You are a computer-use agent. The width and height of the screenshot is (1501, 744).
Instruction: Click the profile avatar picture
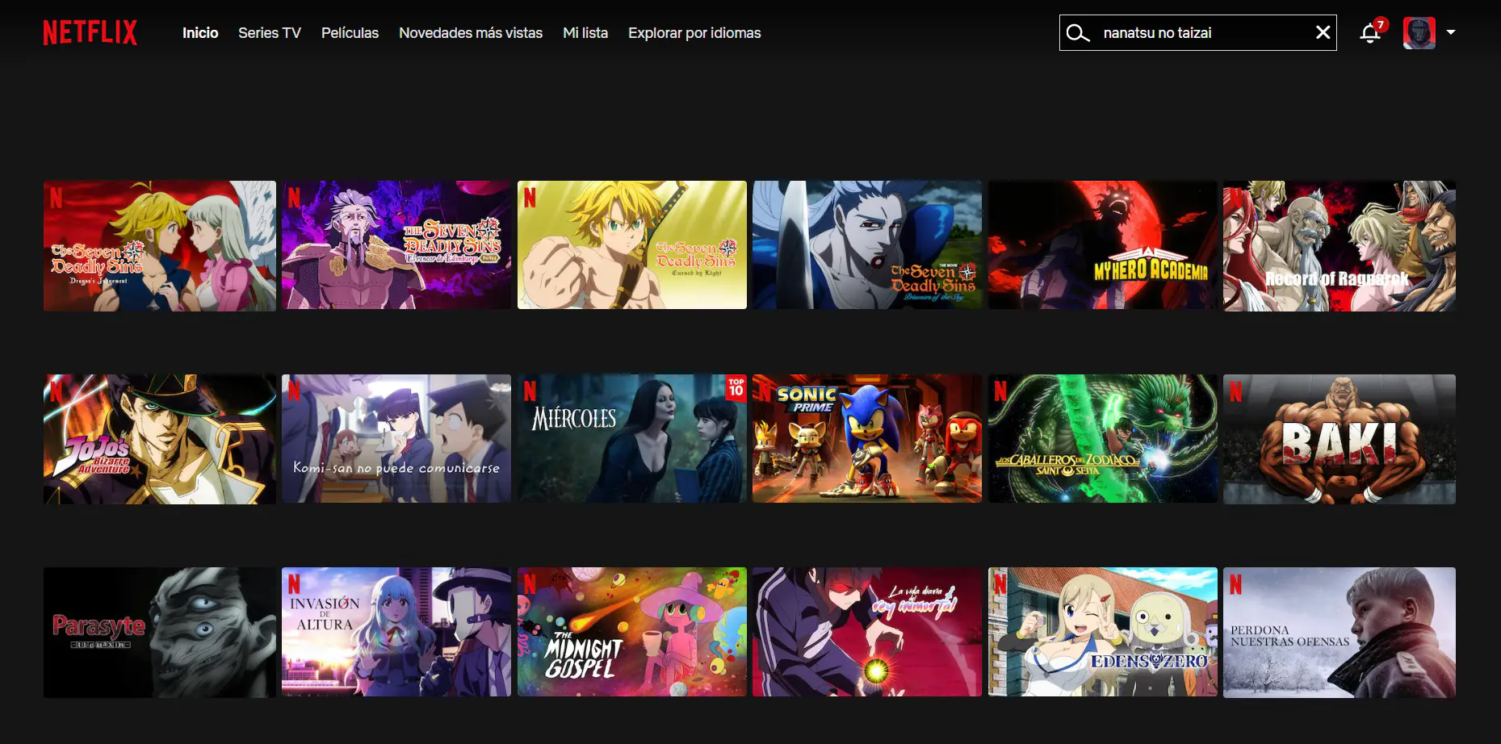[1419, 33]
